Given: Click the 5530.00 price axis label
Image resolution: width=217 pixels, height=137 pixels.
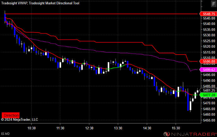Looking at the screenshot, I should coord(209,35).
